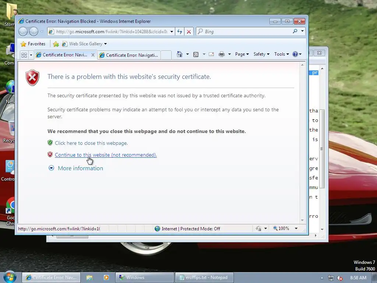The image size is (377, 283).
Task: Open the recent pages dropdown arrow
Action: [x=42, y=32]
